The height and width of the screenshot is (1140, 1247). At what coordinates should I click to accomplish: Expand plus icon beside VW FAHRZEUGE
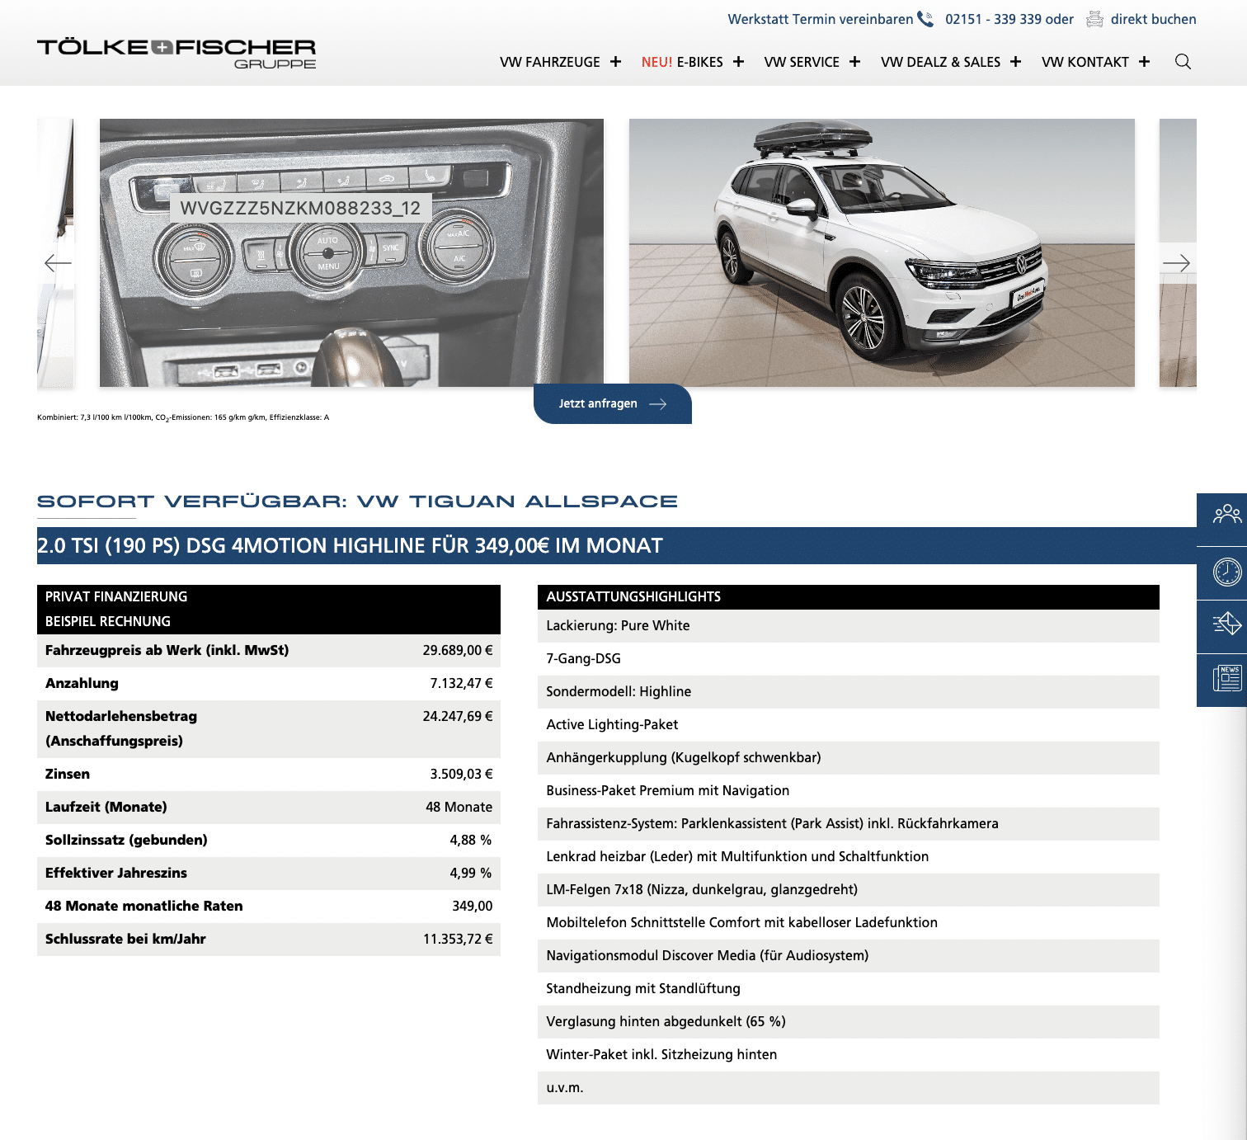pos(615,62)
